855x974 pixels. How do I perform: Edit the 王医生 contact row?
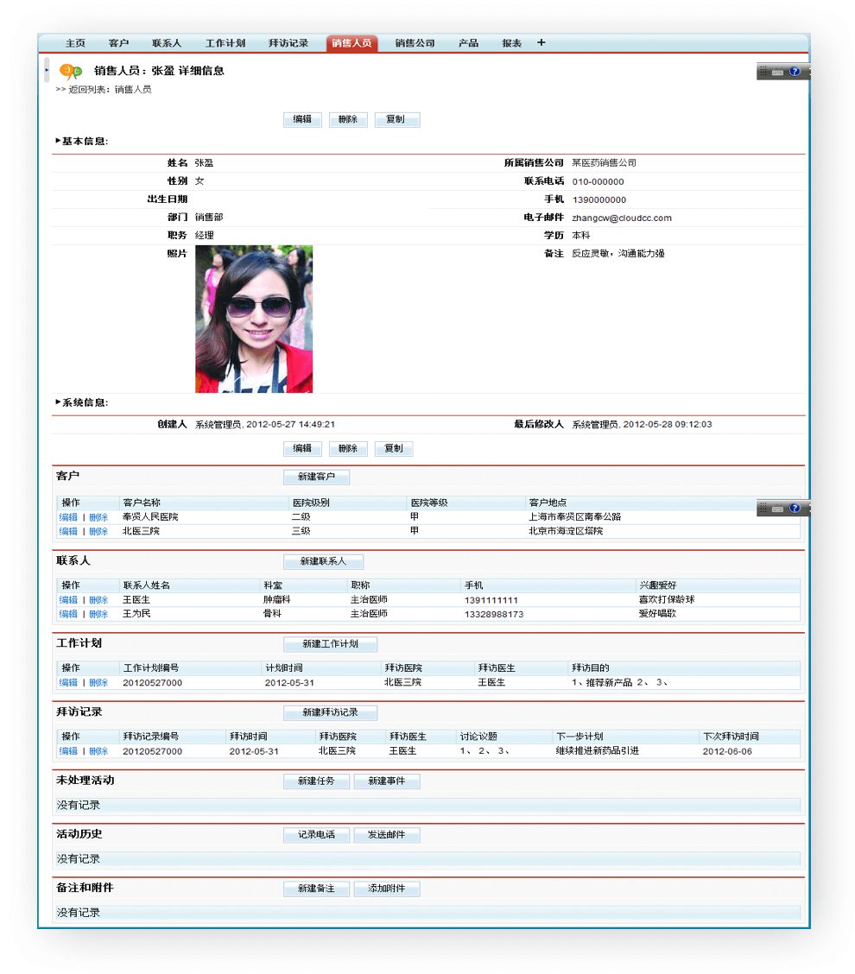pyautogui.click(x=68, y=600)
